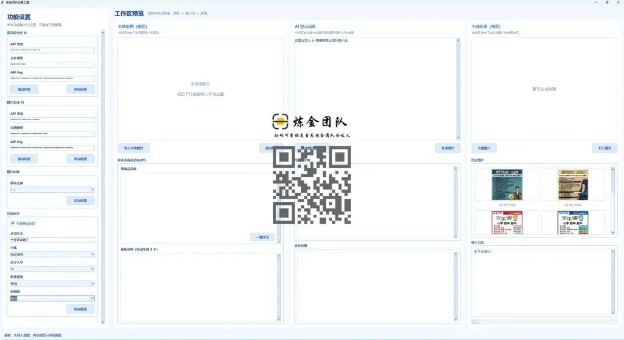Open the 明显程度 dropdown above 透明度
Image resolution: width=624 pixels, height=340 pixels.
[x=52, y=283]
